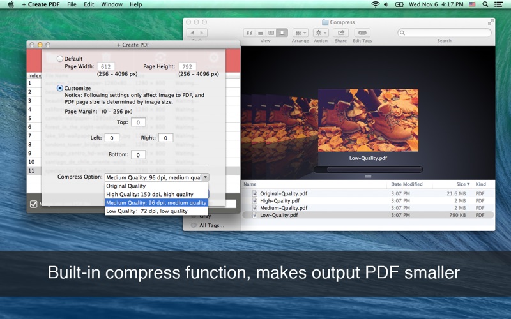Image resolution: width=511 pixels, height=319 pixels.
Task: Select High-Quality.pdf in Finder list
Action: (368, 200)
